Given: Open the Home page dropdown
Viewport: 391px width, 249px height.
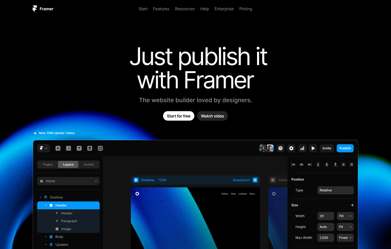Looking at the screenshot, I should click(x=68, y=181).
